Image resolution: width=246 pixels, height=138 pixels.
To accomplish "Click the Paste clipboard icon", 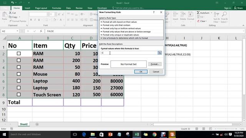I will pos(4,15).
